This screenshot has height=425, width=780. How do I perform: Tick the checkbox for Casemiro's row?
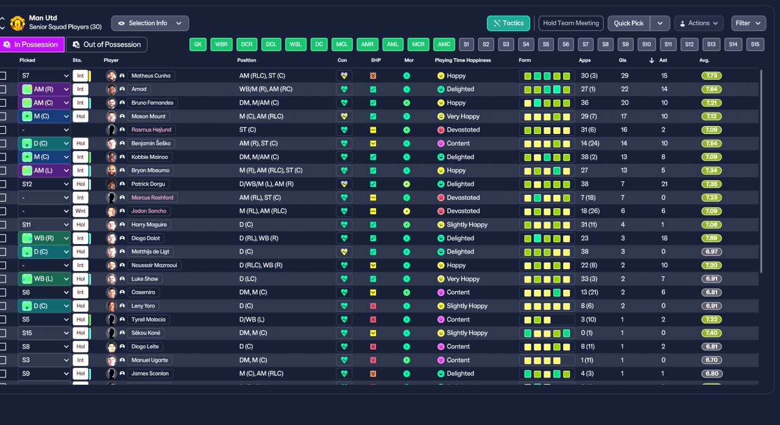(2, 292)
